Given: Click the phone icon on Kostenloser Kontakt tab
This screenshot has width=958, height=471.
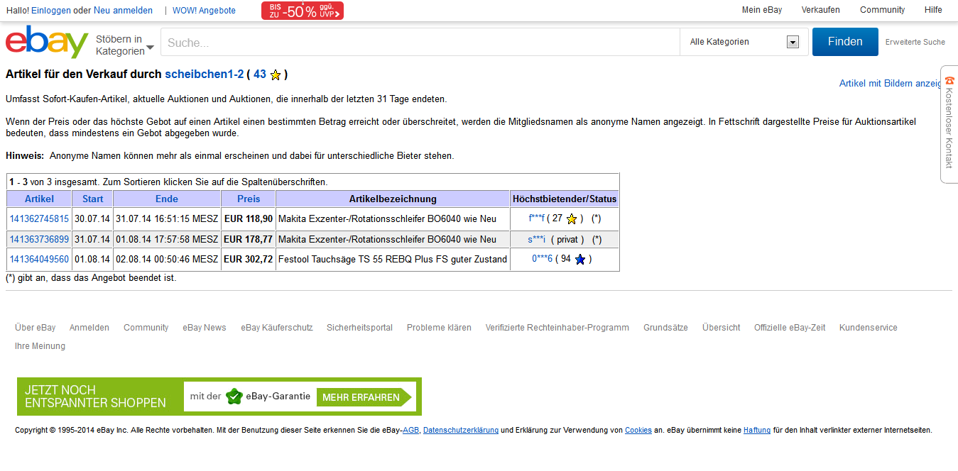Looking at the screenshot, I should [949, 81].
